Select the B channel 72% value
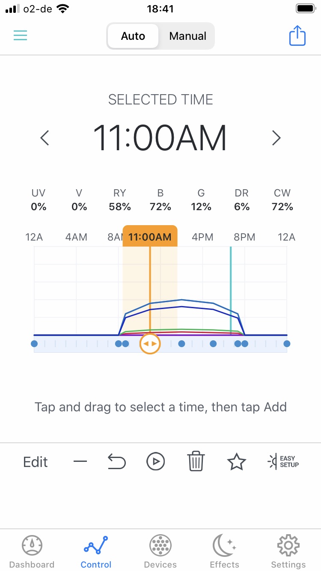Viewport: 321px width, 571px height. pos(160,207)
